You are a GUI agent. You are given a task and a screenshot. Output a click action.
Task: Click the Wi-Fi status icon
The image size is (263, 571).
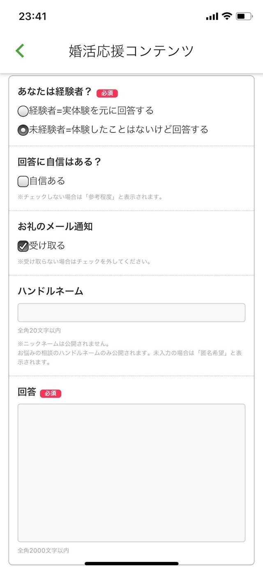coord(226,16)
